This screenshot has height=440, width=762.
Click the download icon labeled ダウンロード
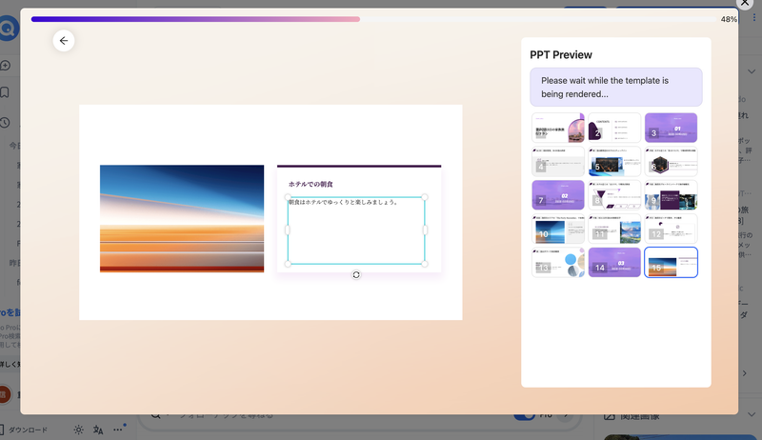(27, 430)
